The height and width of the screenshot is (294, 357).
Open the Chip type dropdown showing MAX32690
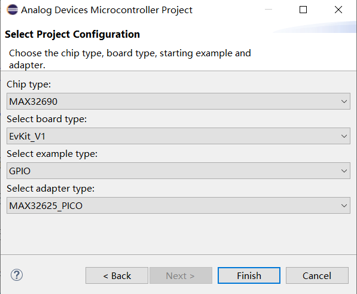tap(178, 101)
